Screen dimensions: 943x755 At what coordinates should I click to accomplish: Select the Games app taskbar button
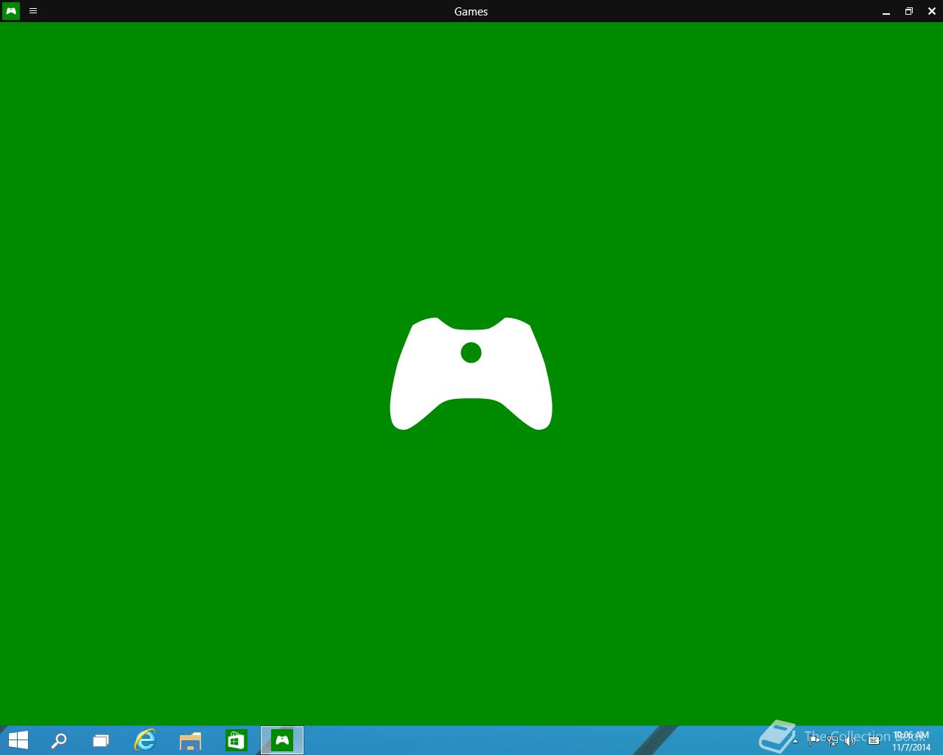coord(282,740)
